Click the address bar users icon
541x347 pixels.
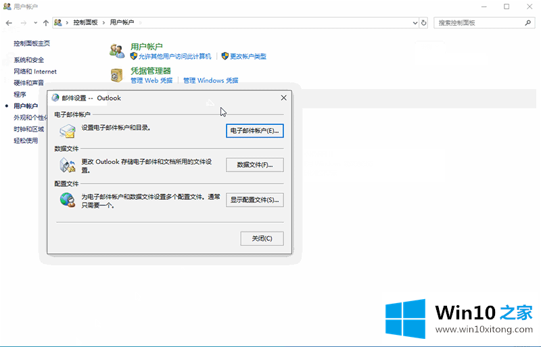(x=58, y=22)
